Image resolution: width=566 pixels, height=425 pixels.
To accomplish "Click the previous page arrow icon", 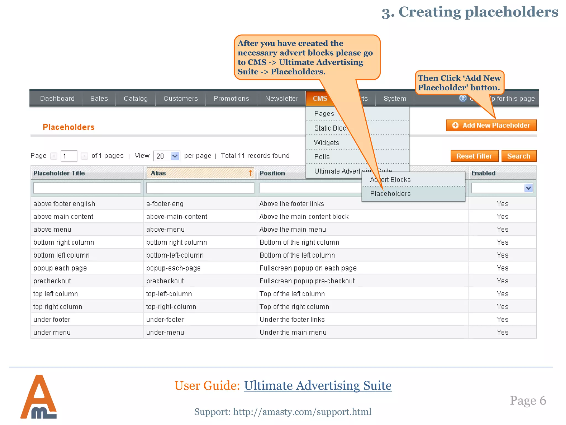I will (54, 156).
